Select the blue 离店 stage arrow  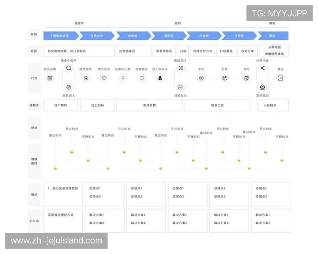(x=273, y=36)
